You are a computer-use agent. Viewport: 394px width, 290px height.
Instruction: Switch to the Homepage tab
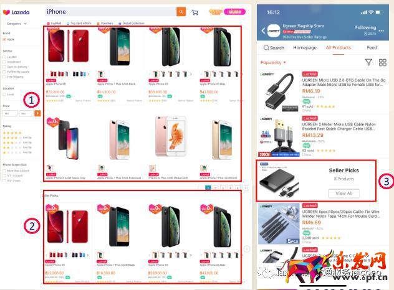[305, 48]
